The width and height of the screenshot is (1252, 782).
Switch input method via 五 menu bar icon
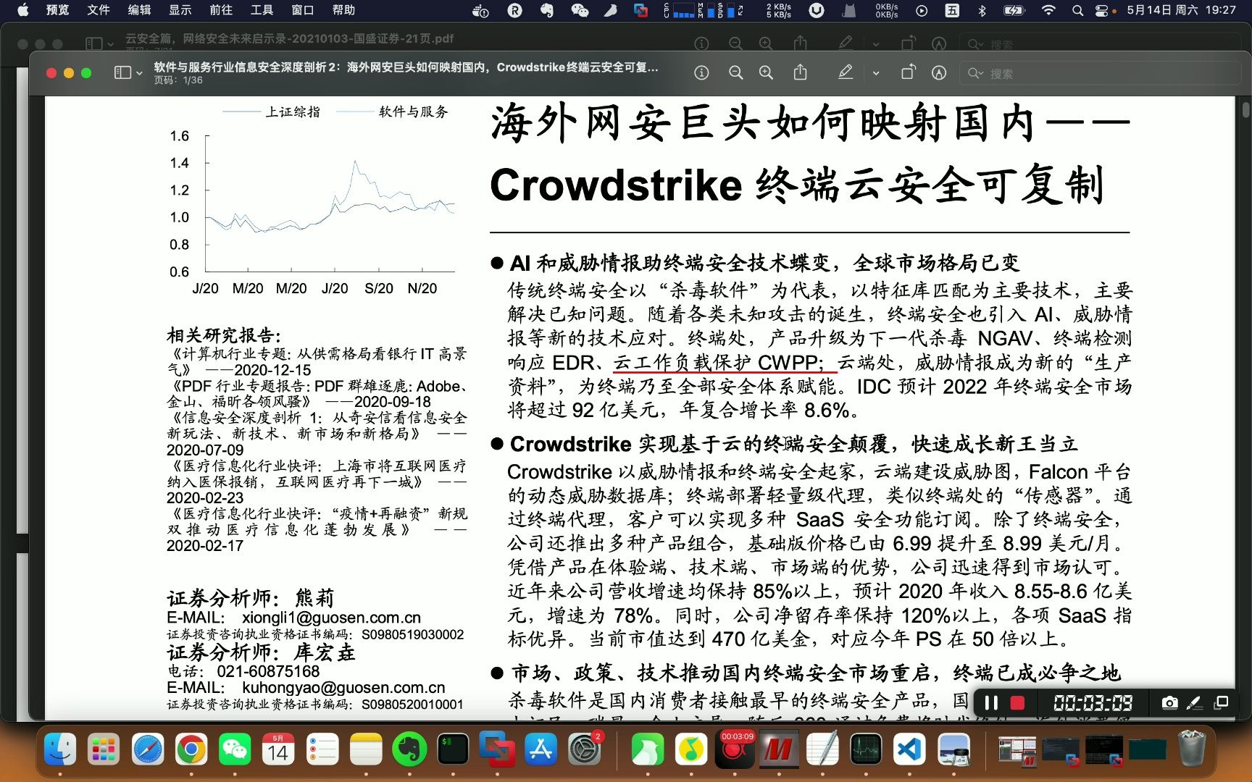[951, 10]
